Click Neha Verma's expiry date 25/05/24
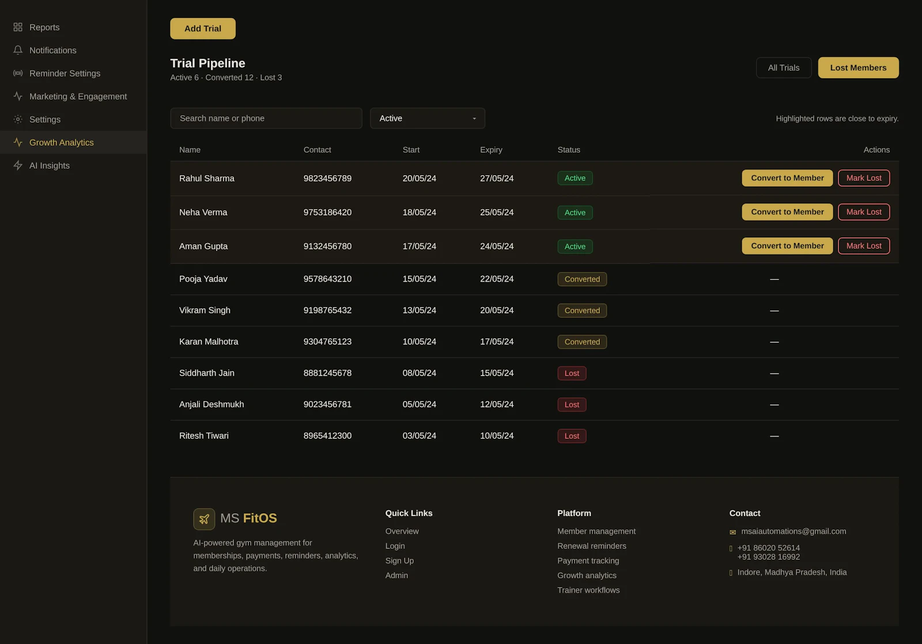Image resolution: width=922 pixels, height=644 pixels. [x=497, y=212]
